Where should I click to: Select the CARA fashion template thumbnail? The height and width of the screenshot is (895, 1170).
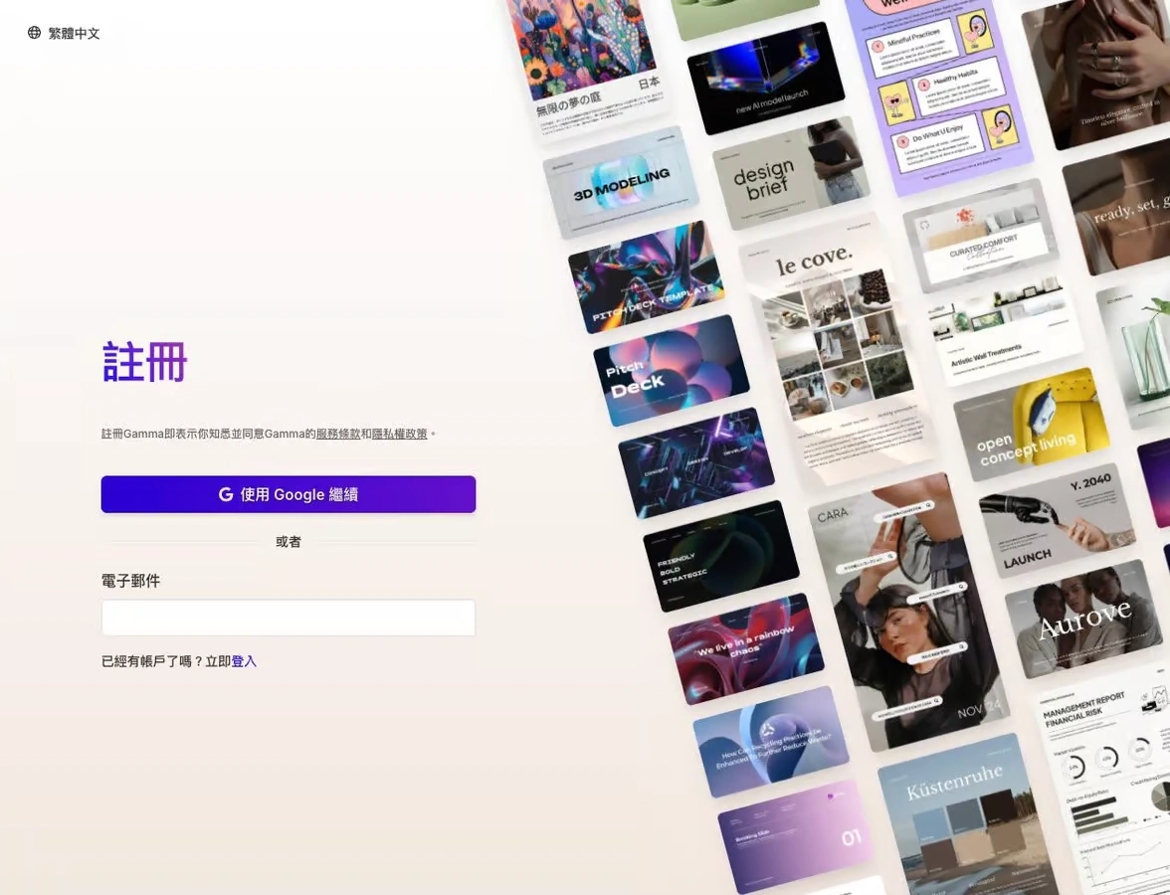point(908,612)
